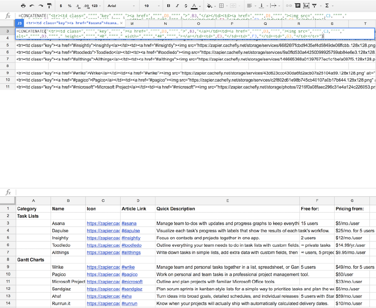Open the Merge cells menu

coord(235,6)
